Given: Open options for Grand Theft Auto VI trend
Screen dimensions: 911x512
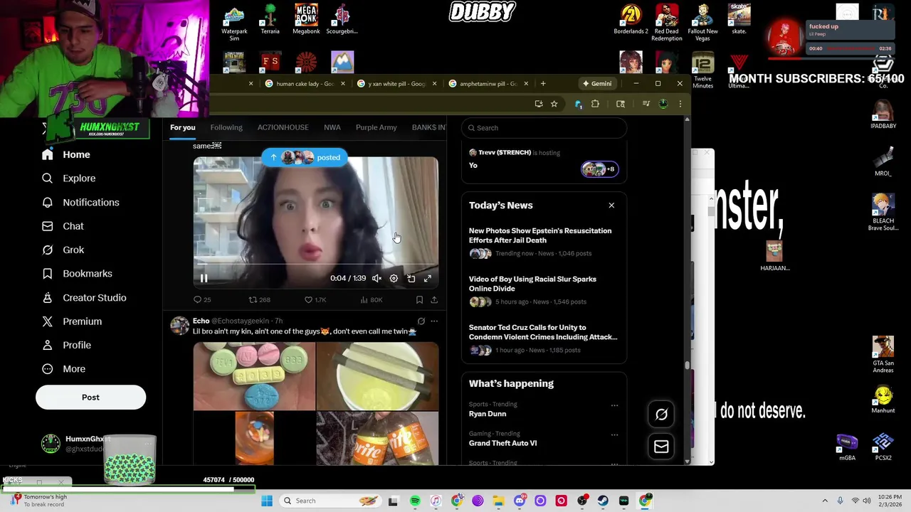Looking at the screenshot, I should 614,434.
